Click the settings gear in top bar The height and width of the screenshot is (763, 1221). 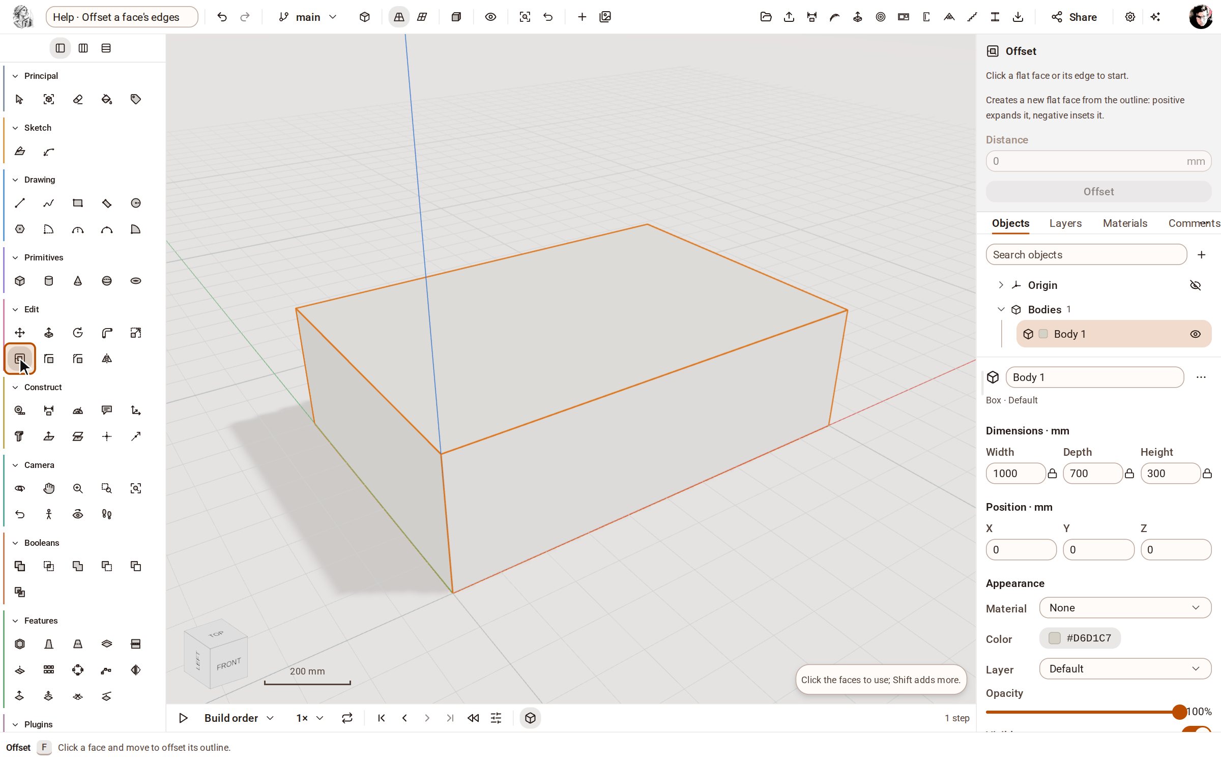coord(1130,17)
